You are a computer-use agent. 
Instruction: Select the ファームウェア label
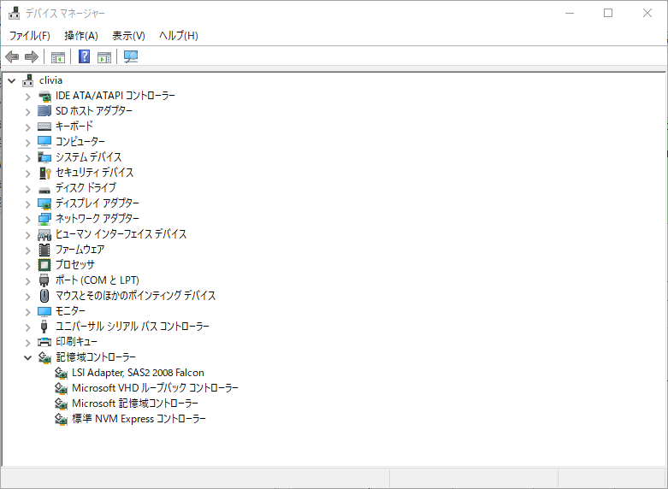coord(80,249)
